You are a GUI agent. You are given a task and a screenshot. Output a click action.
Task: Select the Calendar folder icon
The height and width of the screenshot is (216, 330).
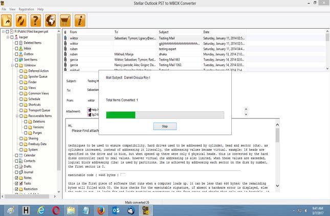tap(21, 155)
